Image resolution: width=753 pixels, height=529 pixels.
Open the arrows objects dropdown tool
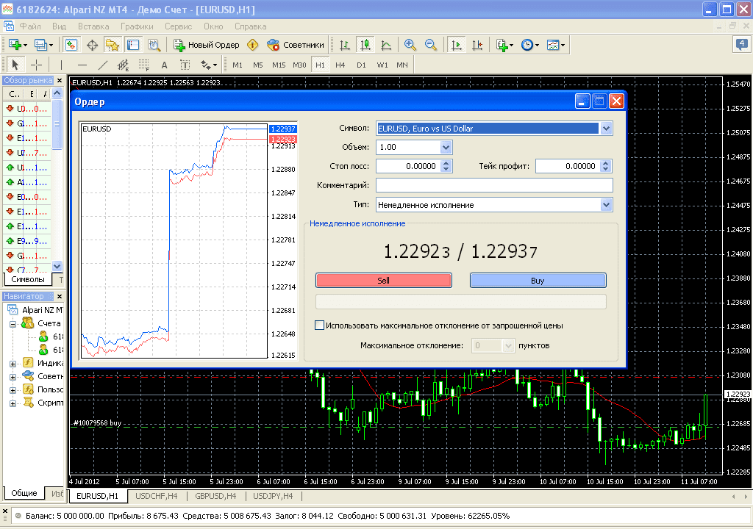208,65
